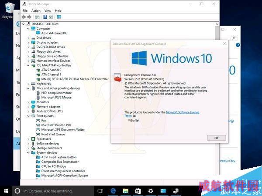The image size is (262, 196).
Task: Select HID-compliant mouse
Action: coord(56,93)
